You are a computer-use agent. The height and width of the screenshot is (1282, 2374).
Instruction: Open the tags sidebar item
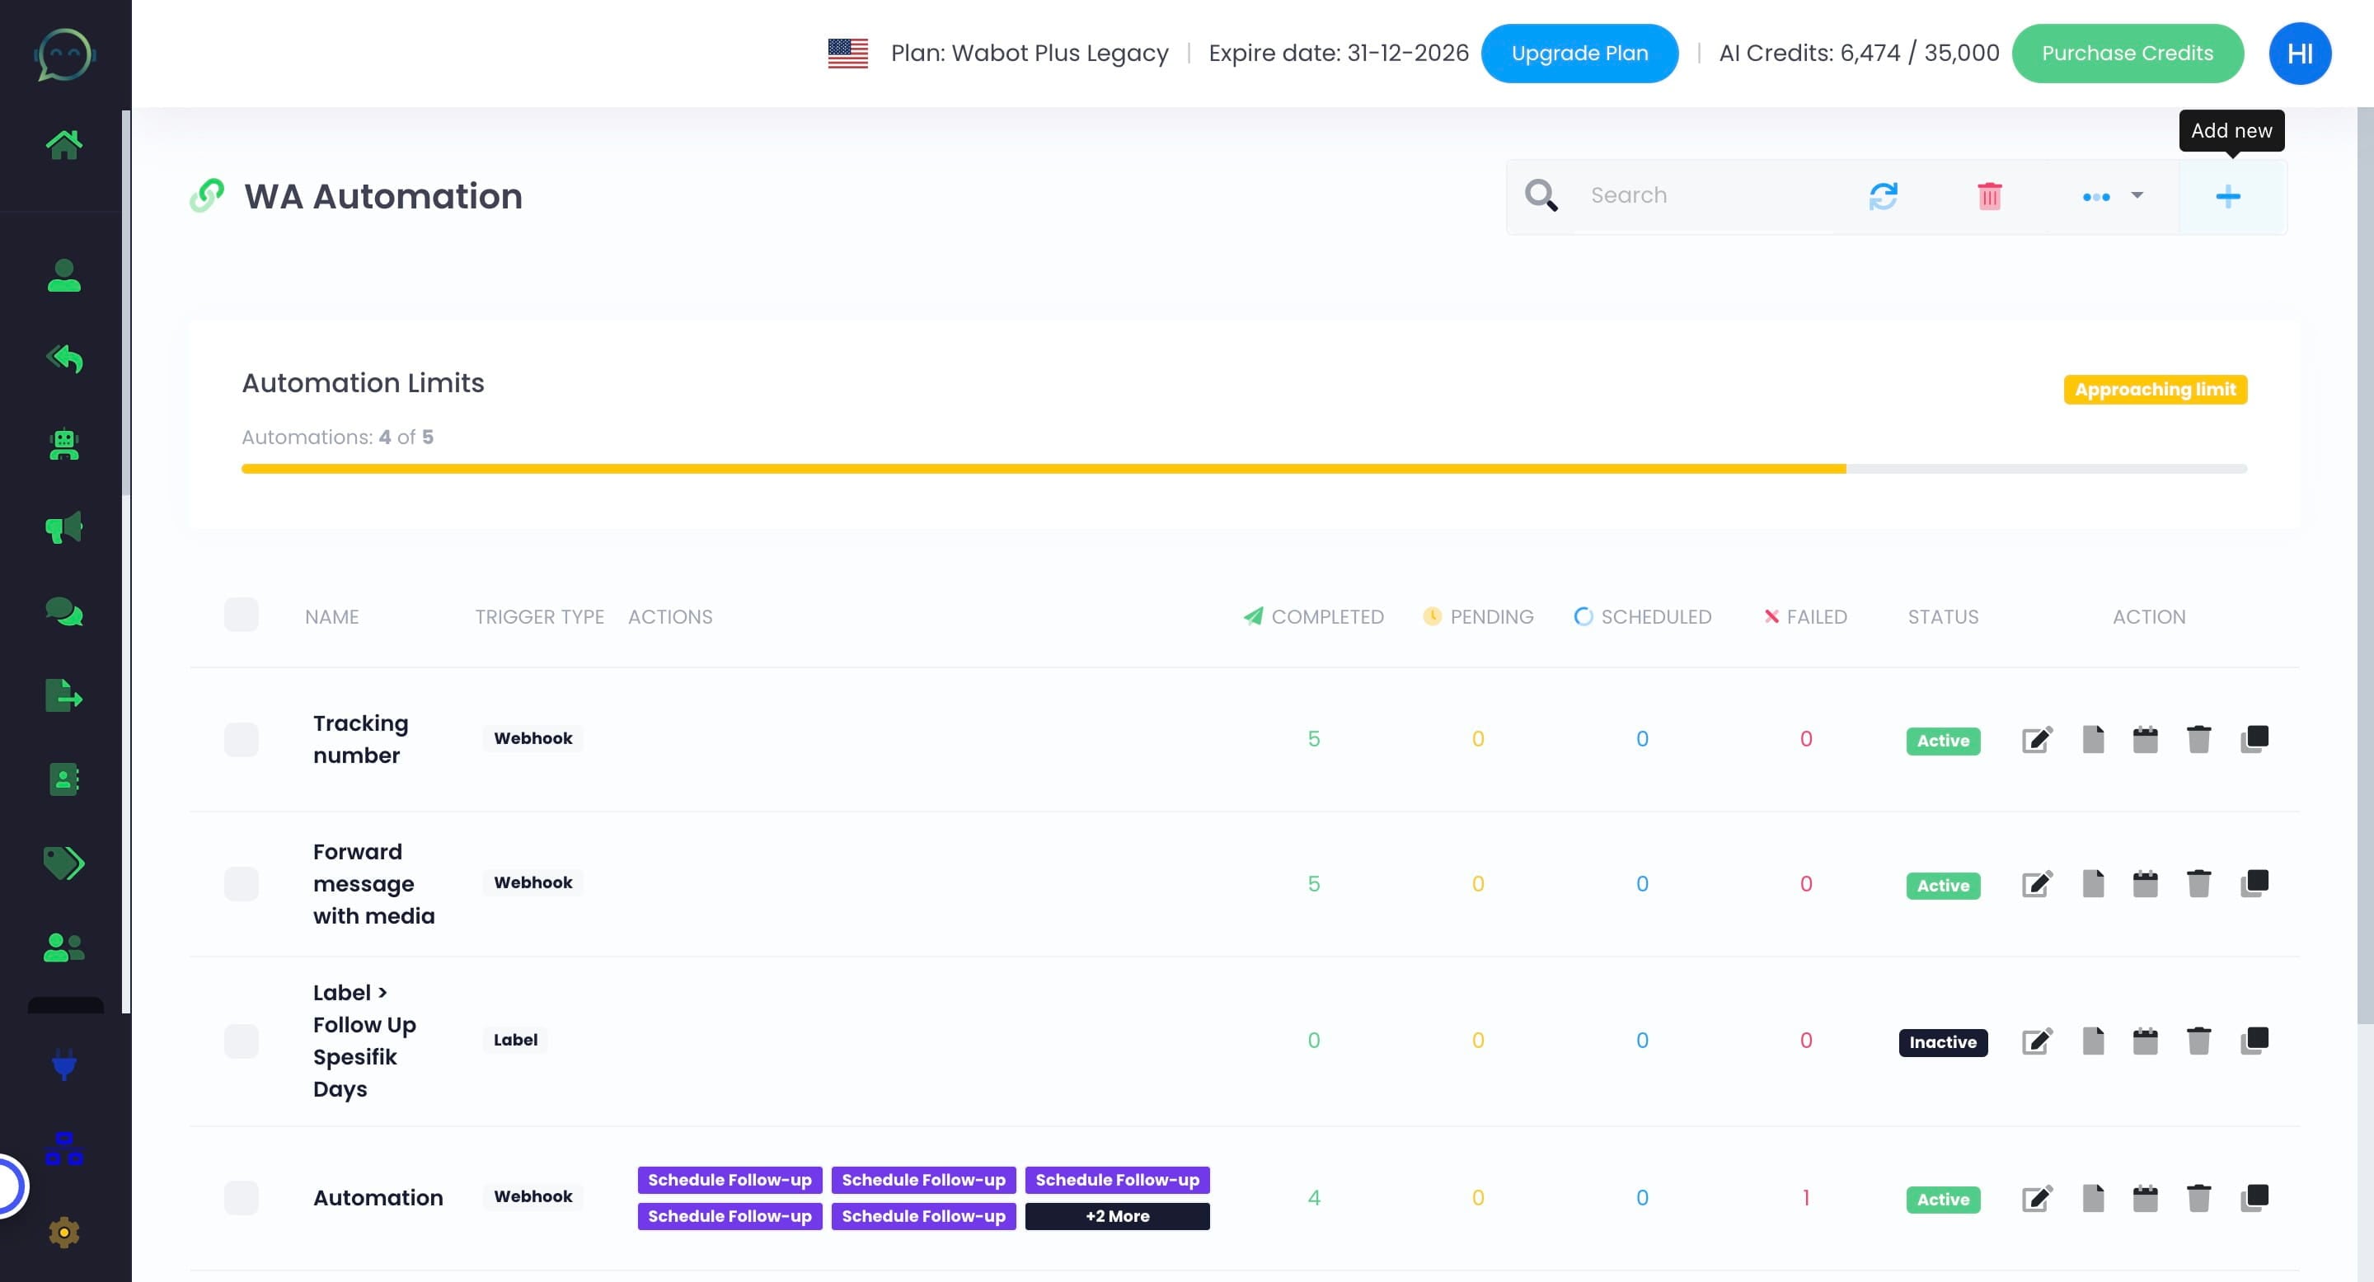[63, 863]
